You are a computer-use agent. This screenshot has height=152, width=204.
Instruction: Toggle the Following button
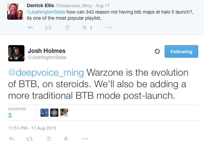[x=181, y=51]
